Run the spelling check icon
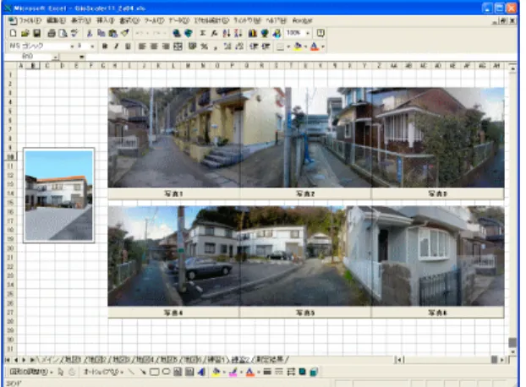The width and height of the screenshot is (526, 387). click(x=74, y=33)
